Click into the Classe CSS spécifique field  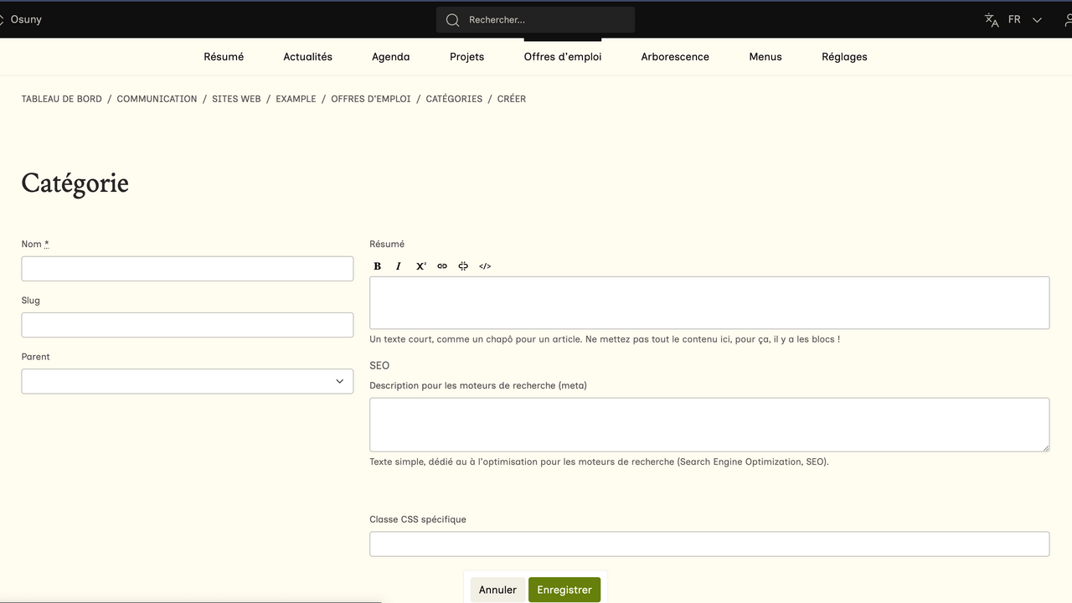[709, 544]
